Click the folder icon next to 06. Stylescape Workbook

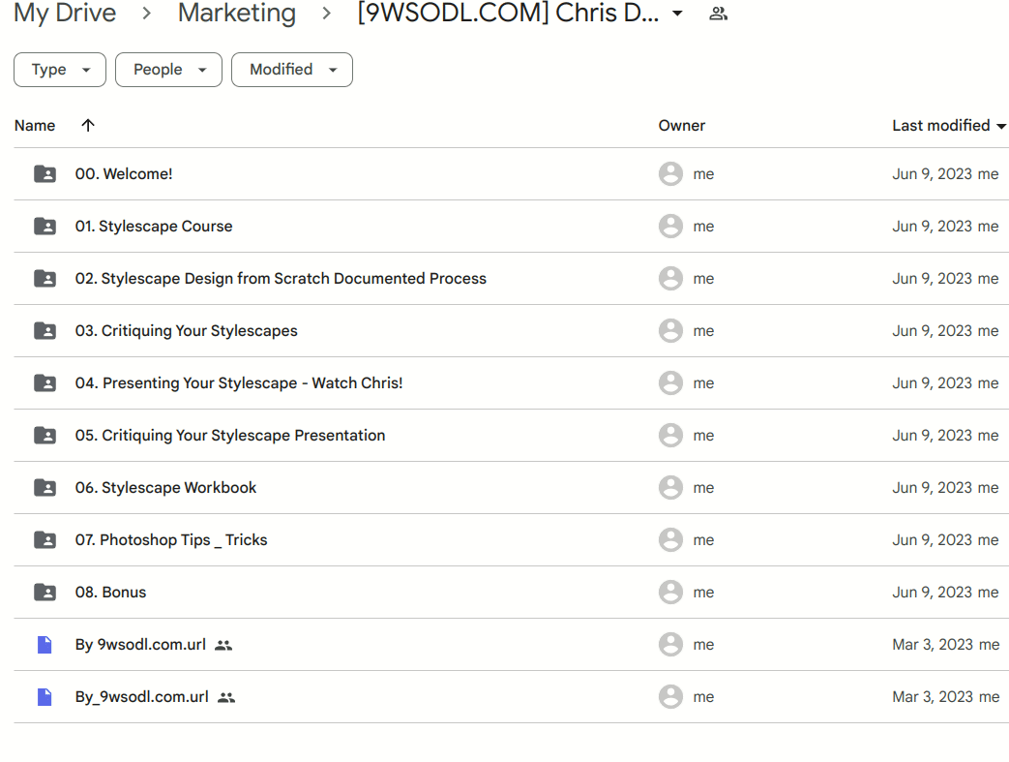pos(45,488)
